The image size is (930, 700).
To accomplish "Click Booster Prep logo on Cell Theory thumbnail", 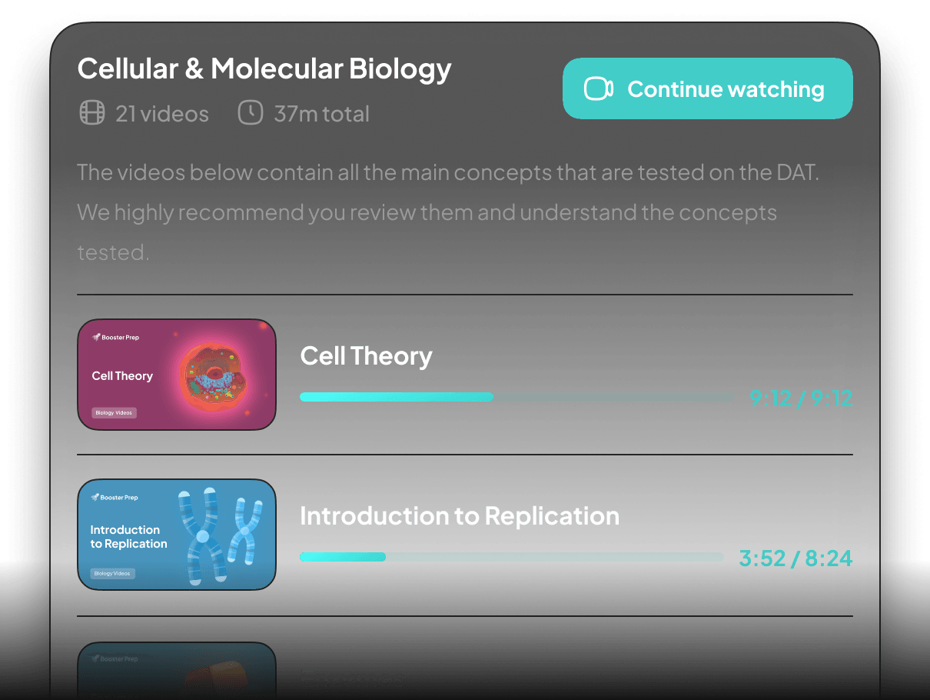I will point(116,337).
